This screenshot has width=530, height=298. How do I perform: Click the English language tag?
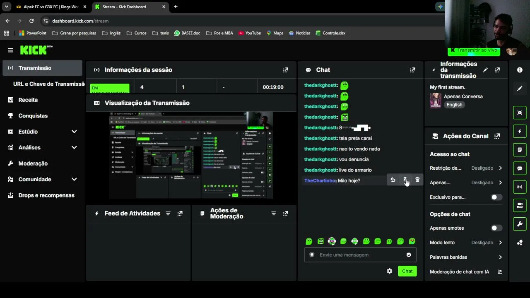pyautogui.click(x=454, y=105)
